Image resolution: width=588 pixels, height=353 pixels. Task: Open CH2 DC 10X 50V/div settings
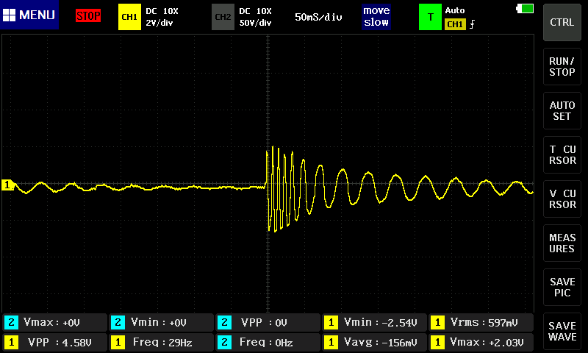(x=255, y=16)
